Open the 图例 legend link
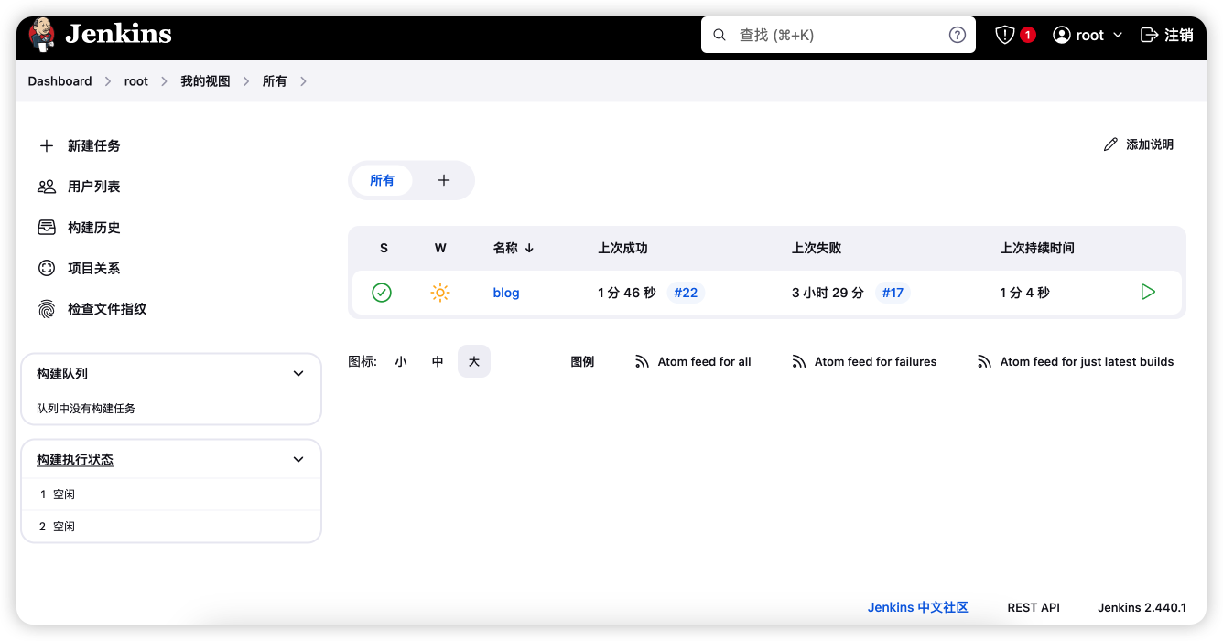This screenshot has height=641, width=1223. point(582,361)
